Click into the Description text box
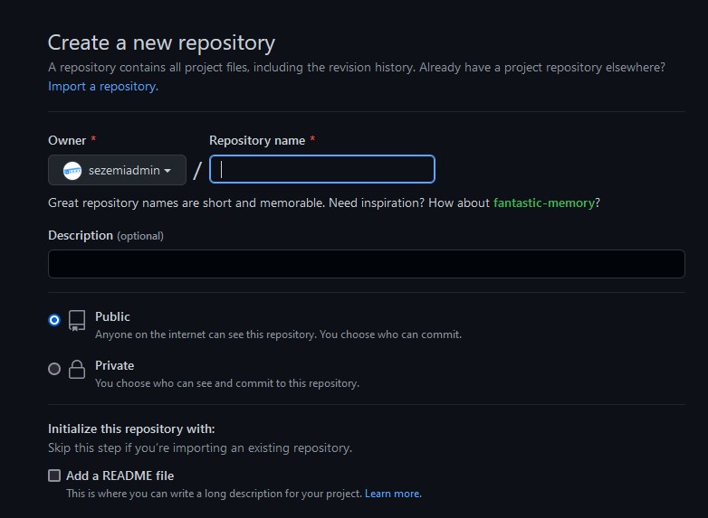 point(367,264)
